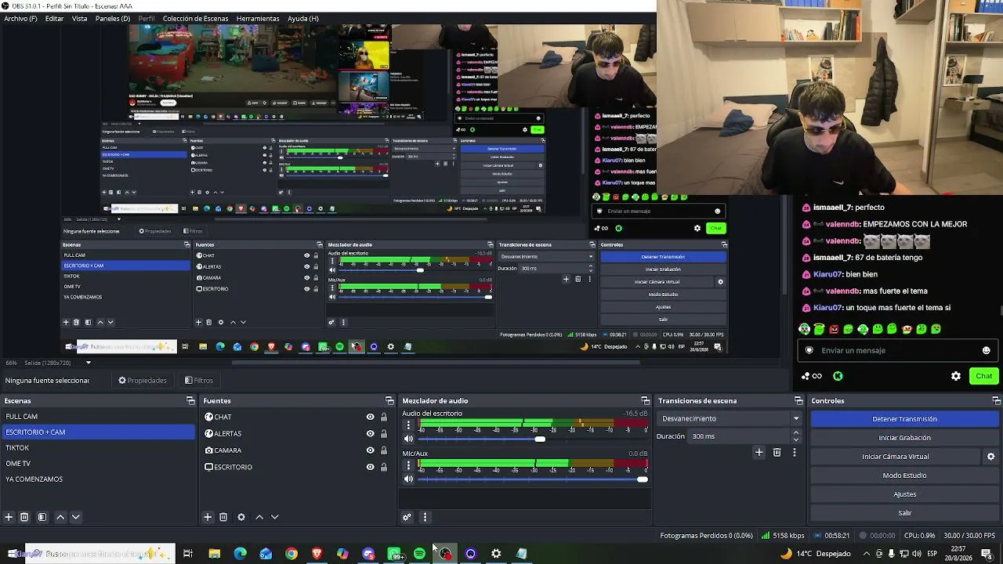Viewport: 1003px width, 564px height.
Task: Toggle lock on the ALERTAS source
Action: [x=384, y=433]
